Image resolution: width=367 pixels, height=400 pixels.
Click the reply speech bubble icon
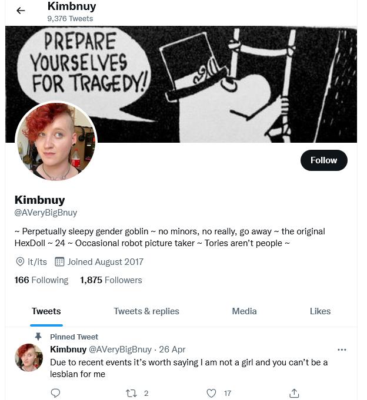pos(55,393)
